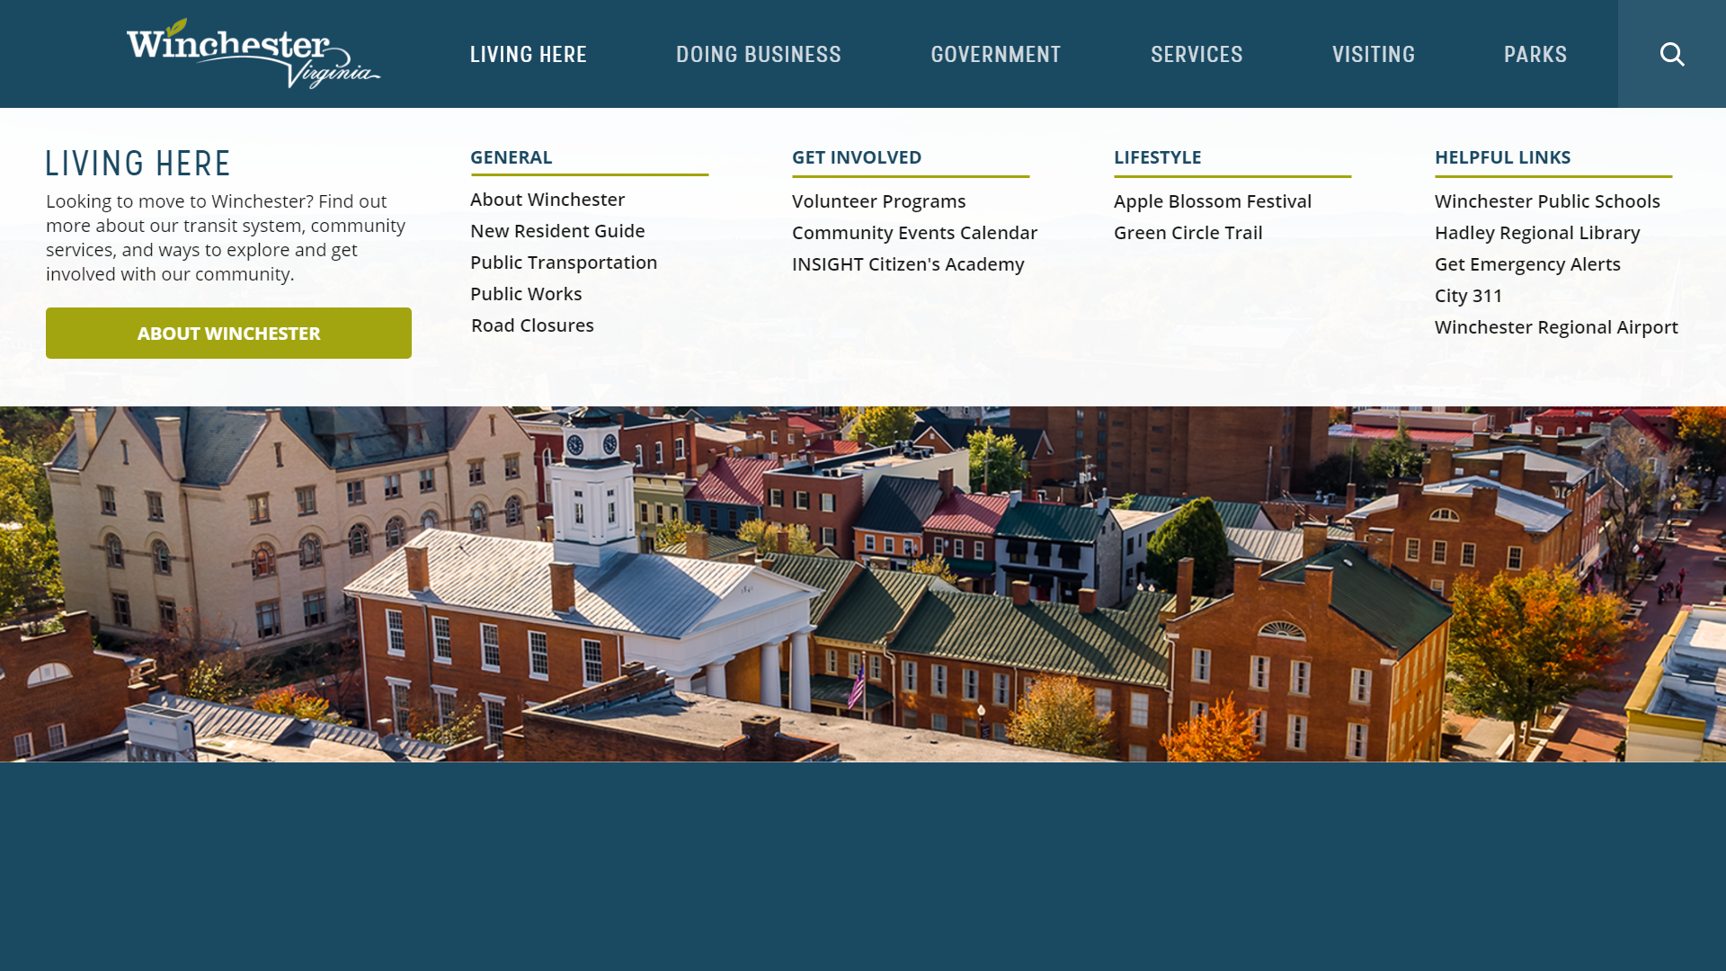The height and width of the screenshot is (971, 1726).
Task: Open the Parks menu
Action: [1535, 54]
